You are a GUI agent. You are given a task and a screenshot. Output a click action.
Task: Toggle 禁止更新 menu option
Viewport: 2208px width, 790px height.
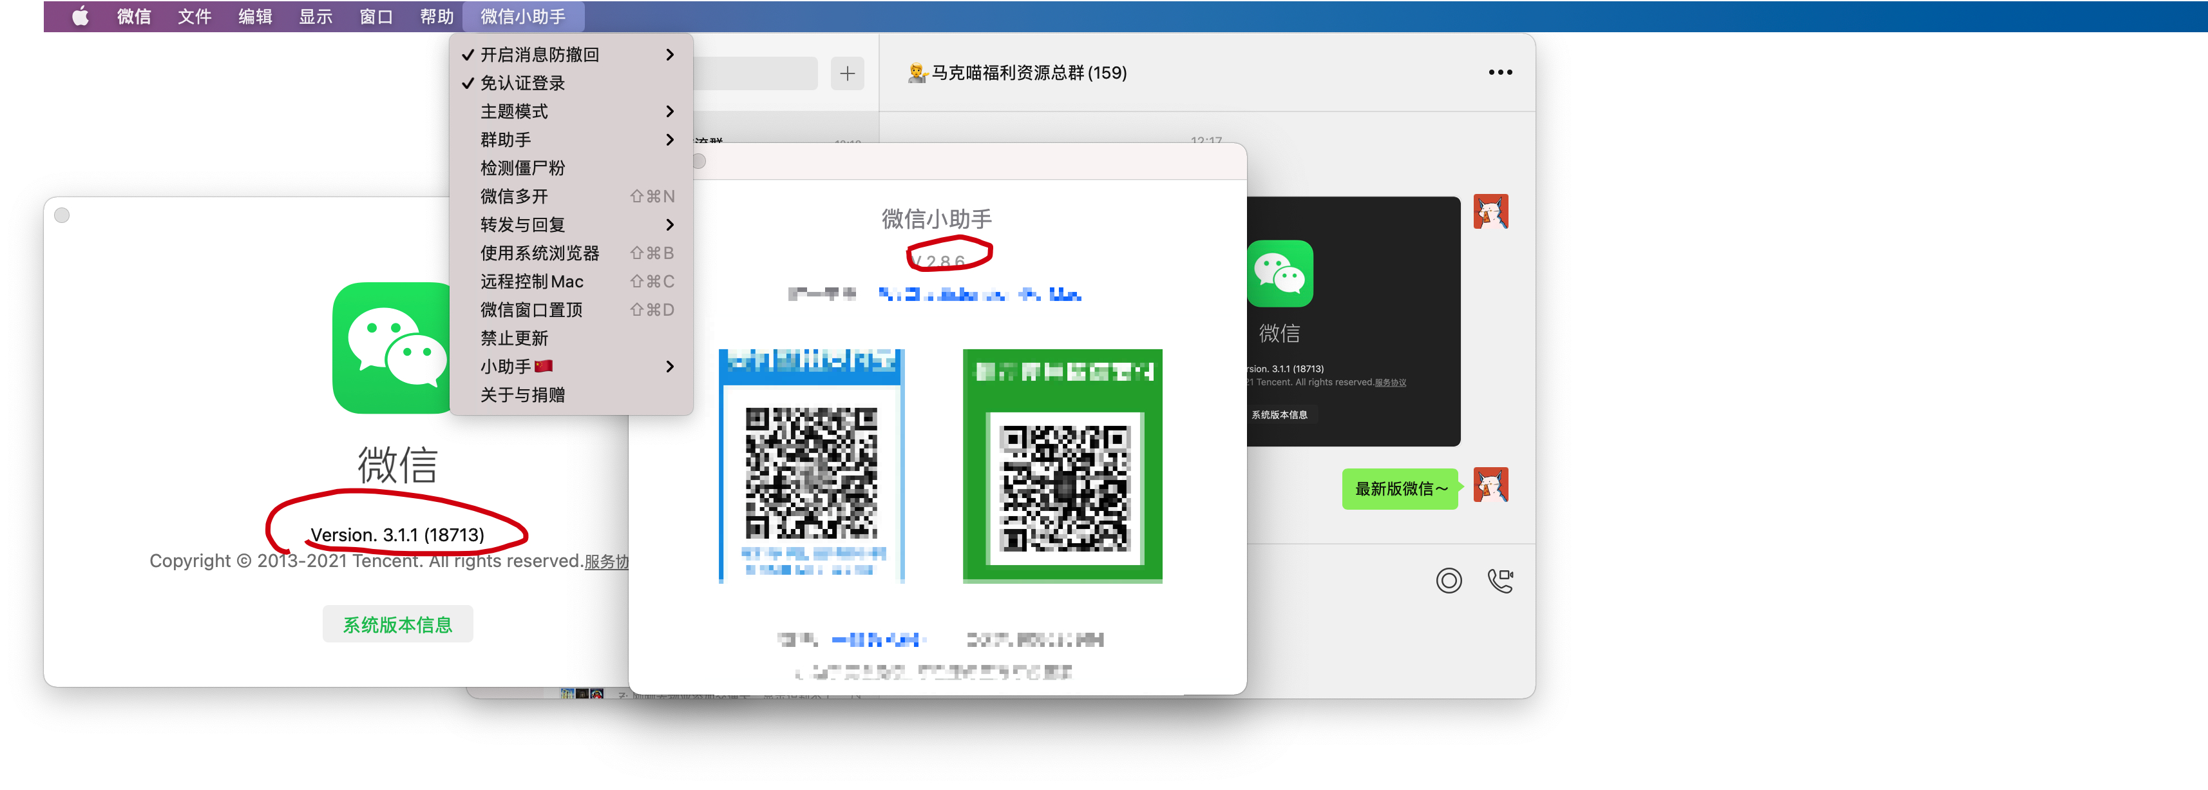coord(513,338)
